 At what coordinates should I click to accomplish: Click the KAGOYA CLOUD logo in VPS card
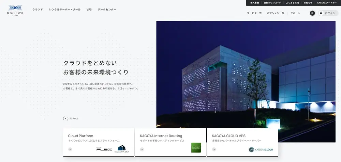261,149
